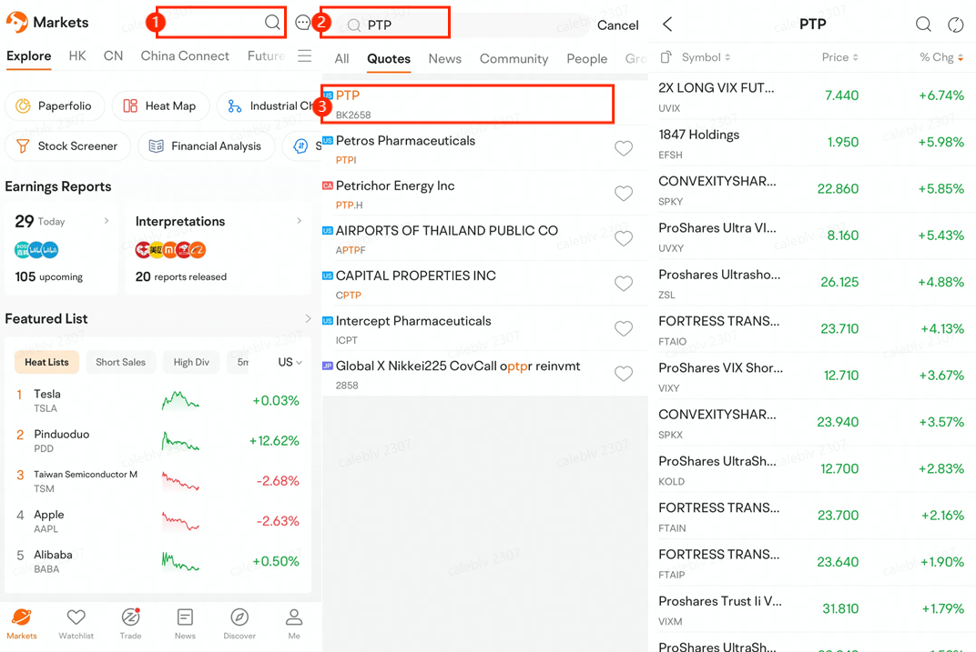Switch to the HK market tab

(x=77, y=56)
